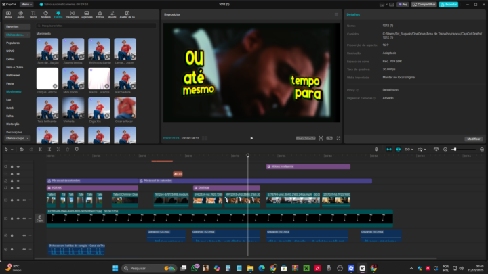Open the Stickers panel
Viewport: 488px width, 274px height.
[45, 14]
